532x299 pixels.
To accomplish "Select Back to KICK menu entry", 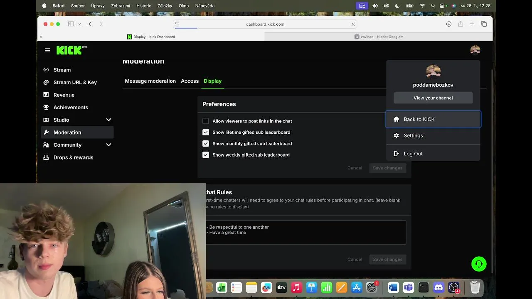I will (x=433, y=119).
